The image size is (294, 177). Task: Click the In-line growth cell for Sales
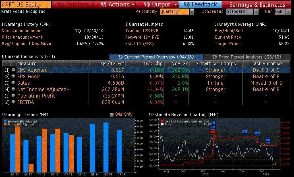tap(215, 83)
